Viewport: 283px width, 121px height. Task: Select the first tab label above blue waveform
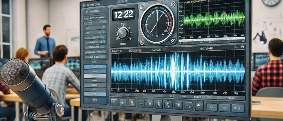(117, 51)
